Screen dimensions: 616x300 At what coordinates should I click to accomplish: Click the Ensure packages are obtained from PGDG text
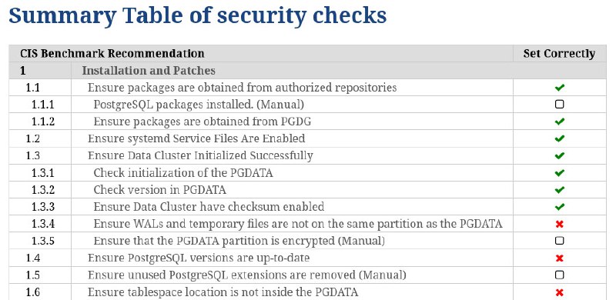(x=203, y=122)
